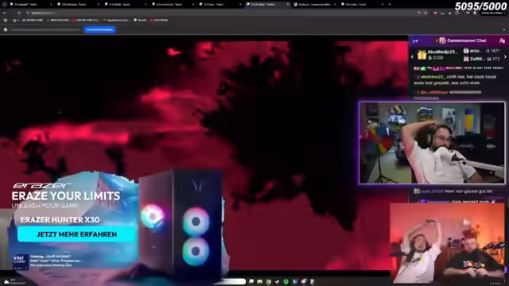Click the browser back arrow
Viewport: 509px width, 286px height.
[5, 13]
